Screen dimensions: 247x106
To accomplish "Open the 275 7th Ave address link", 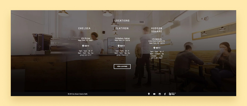I will coord(86,38).
